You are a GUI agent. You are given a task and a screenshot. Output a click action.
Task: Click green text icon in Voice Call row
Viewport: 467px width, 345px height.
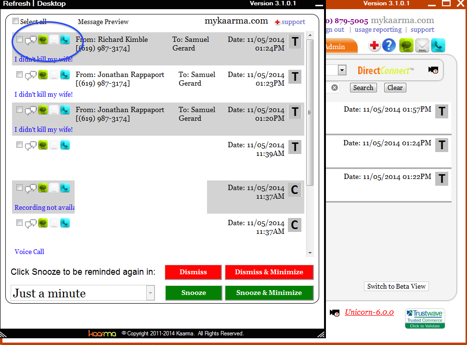[43, 223]
